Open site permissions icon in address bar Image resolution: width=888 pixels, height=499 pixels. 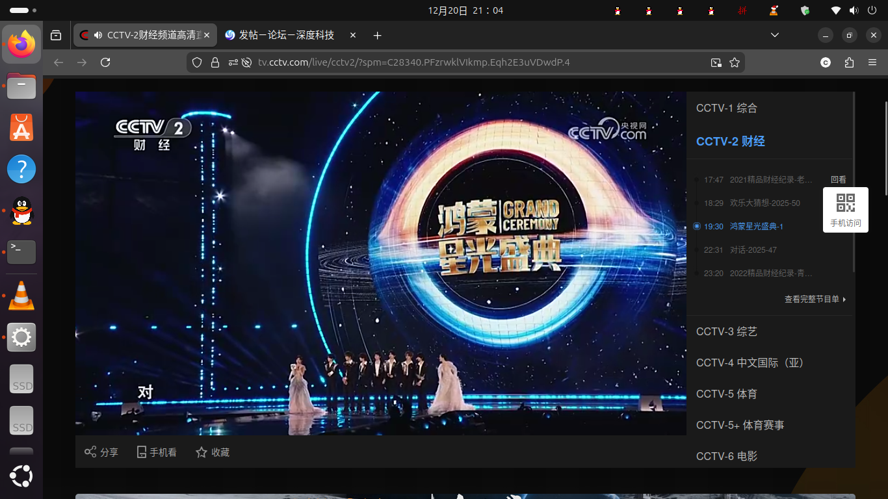[x=233, y=62]
